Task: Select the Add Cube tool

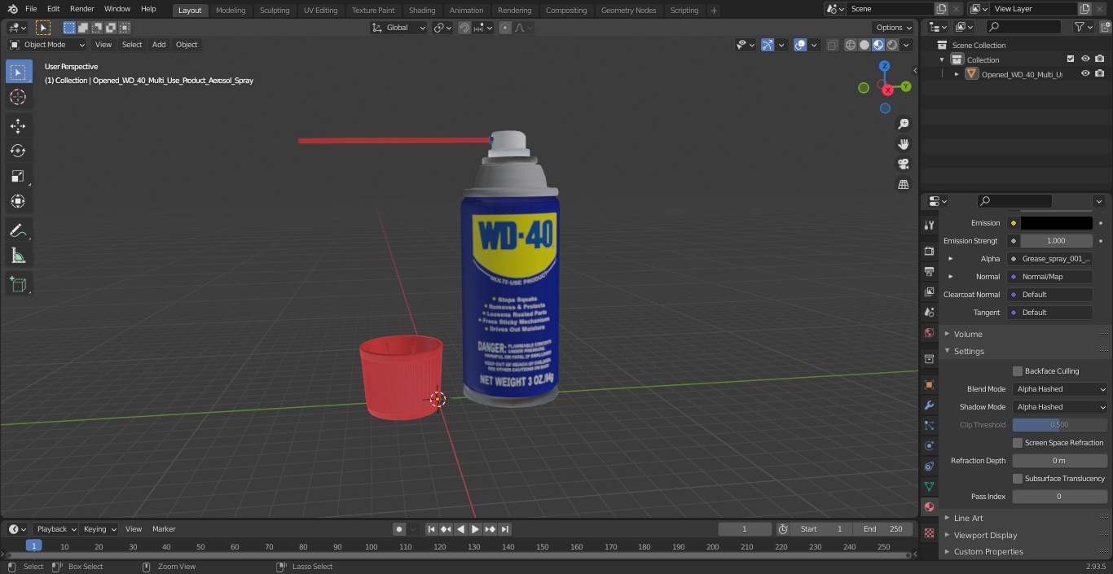Action: pos(18,284)
